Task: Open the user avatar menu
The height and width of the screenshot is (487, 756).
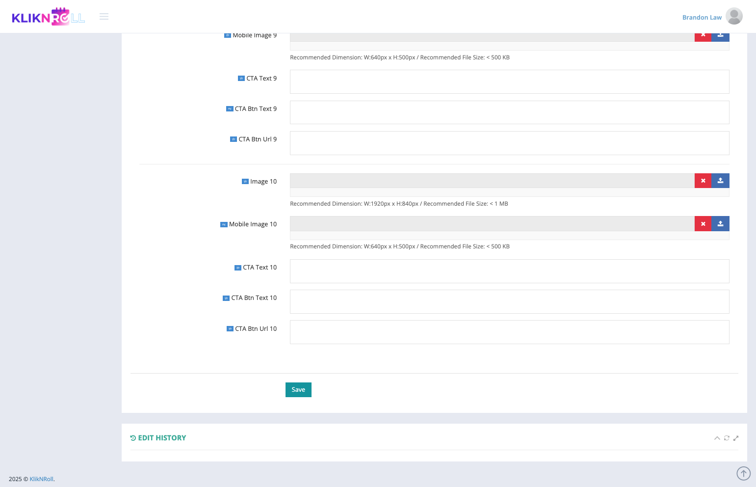Action: 734,16
